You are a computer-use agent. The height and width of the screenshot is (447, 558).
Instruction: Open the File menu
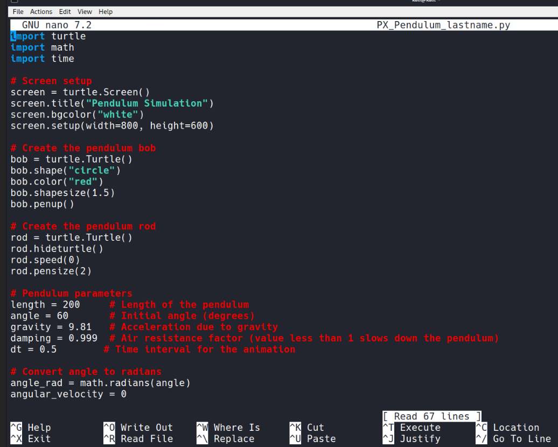[x=18, y=11]
